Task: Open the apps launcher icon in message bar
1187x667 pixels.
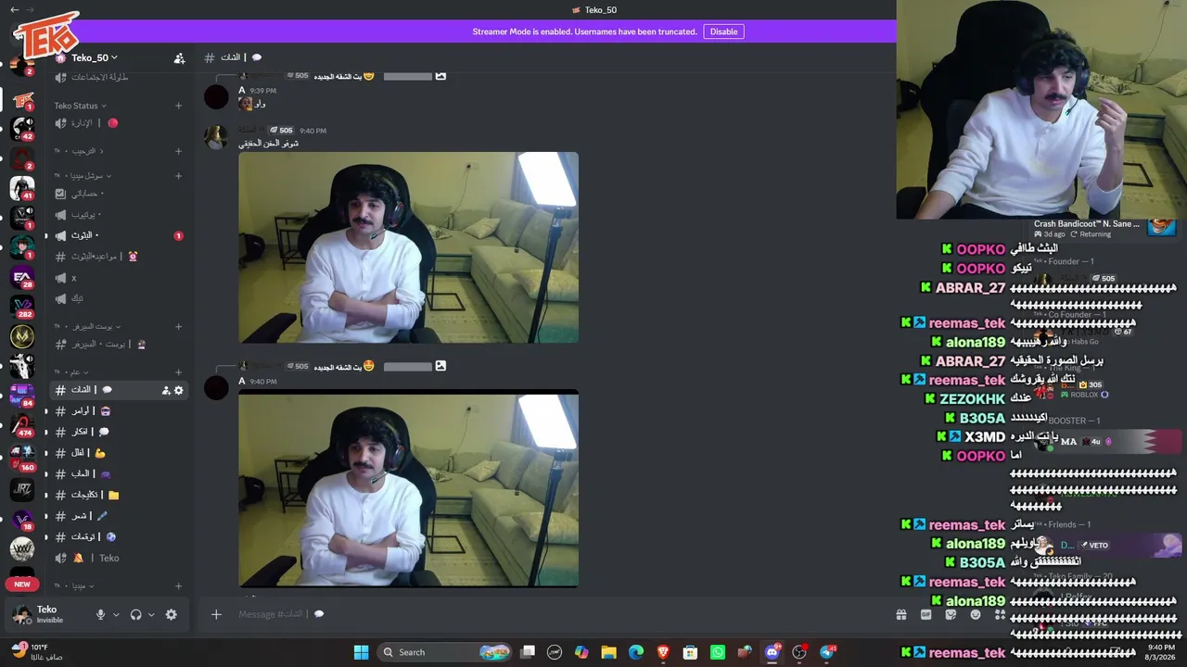Action: tap(1000, 614)
